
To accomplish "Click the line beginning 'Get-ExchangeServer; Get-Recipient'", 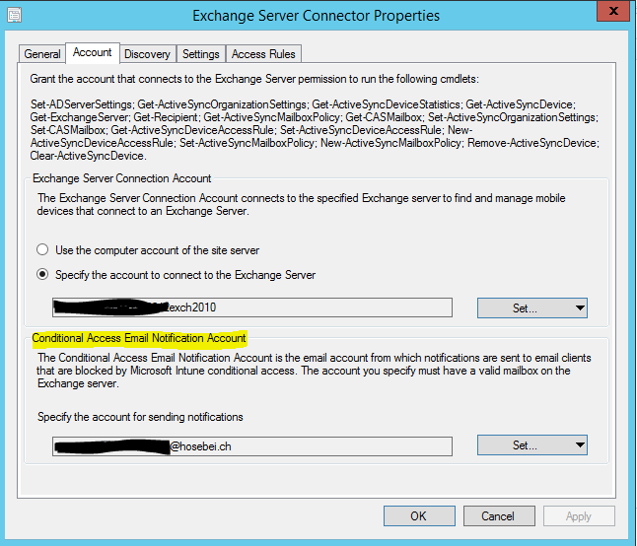I will 314,117.
